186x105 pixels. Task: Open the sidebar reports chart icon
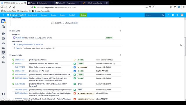point(3,48)
